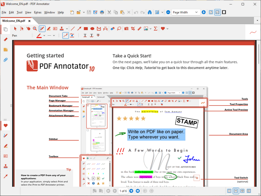
Task: Open the Extras menu
Action: pos(38,12)
